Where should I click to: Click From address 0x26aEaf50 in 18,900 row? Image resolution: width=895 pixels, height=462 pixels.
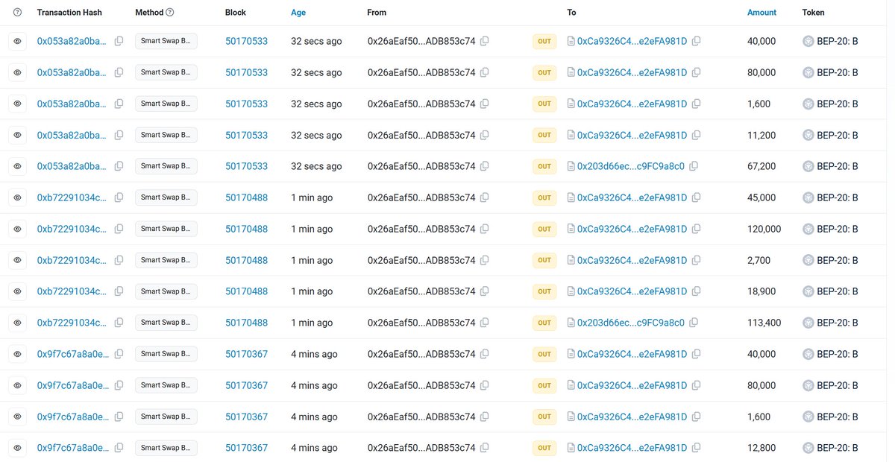click(421, 292)
